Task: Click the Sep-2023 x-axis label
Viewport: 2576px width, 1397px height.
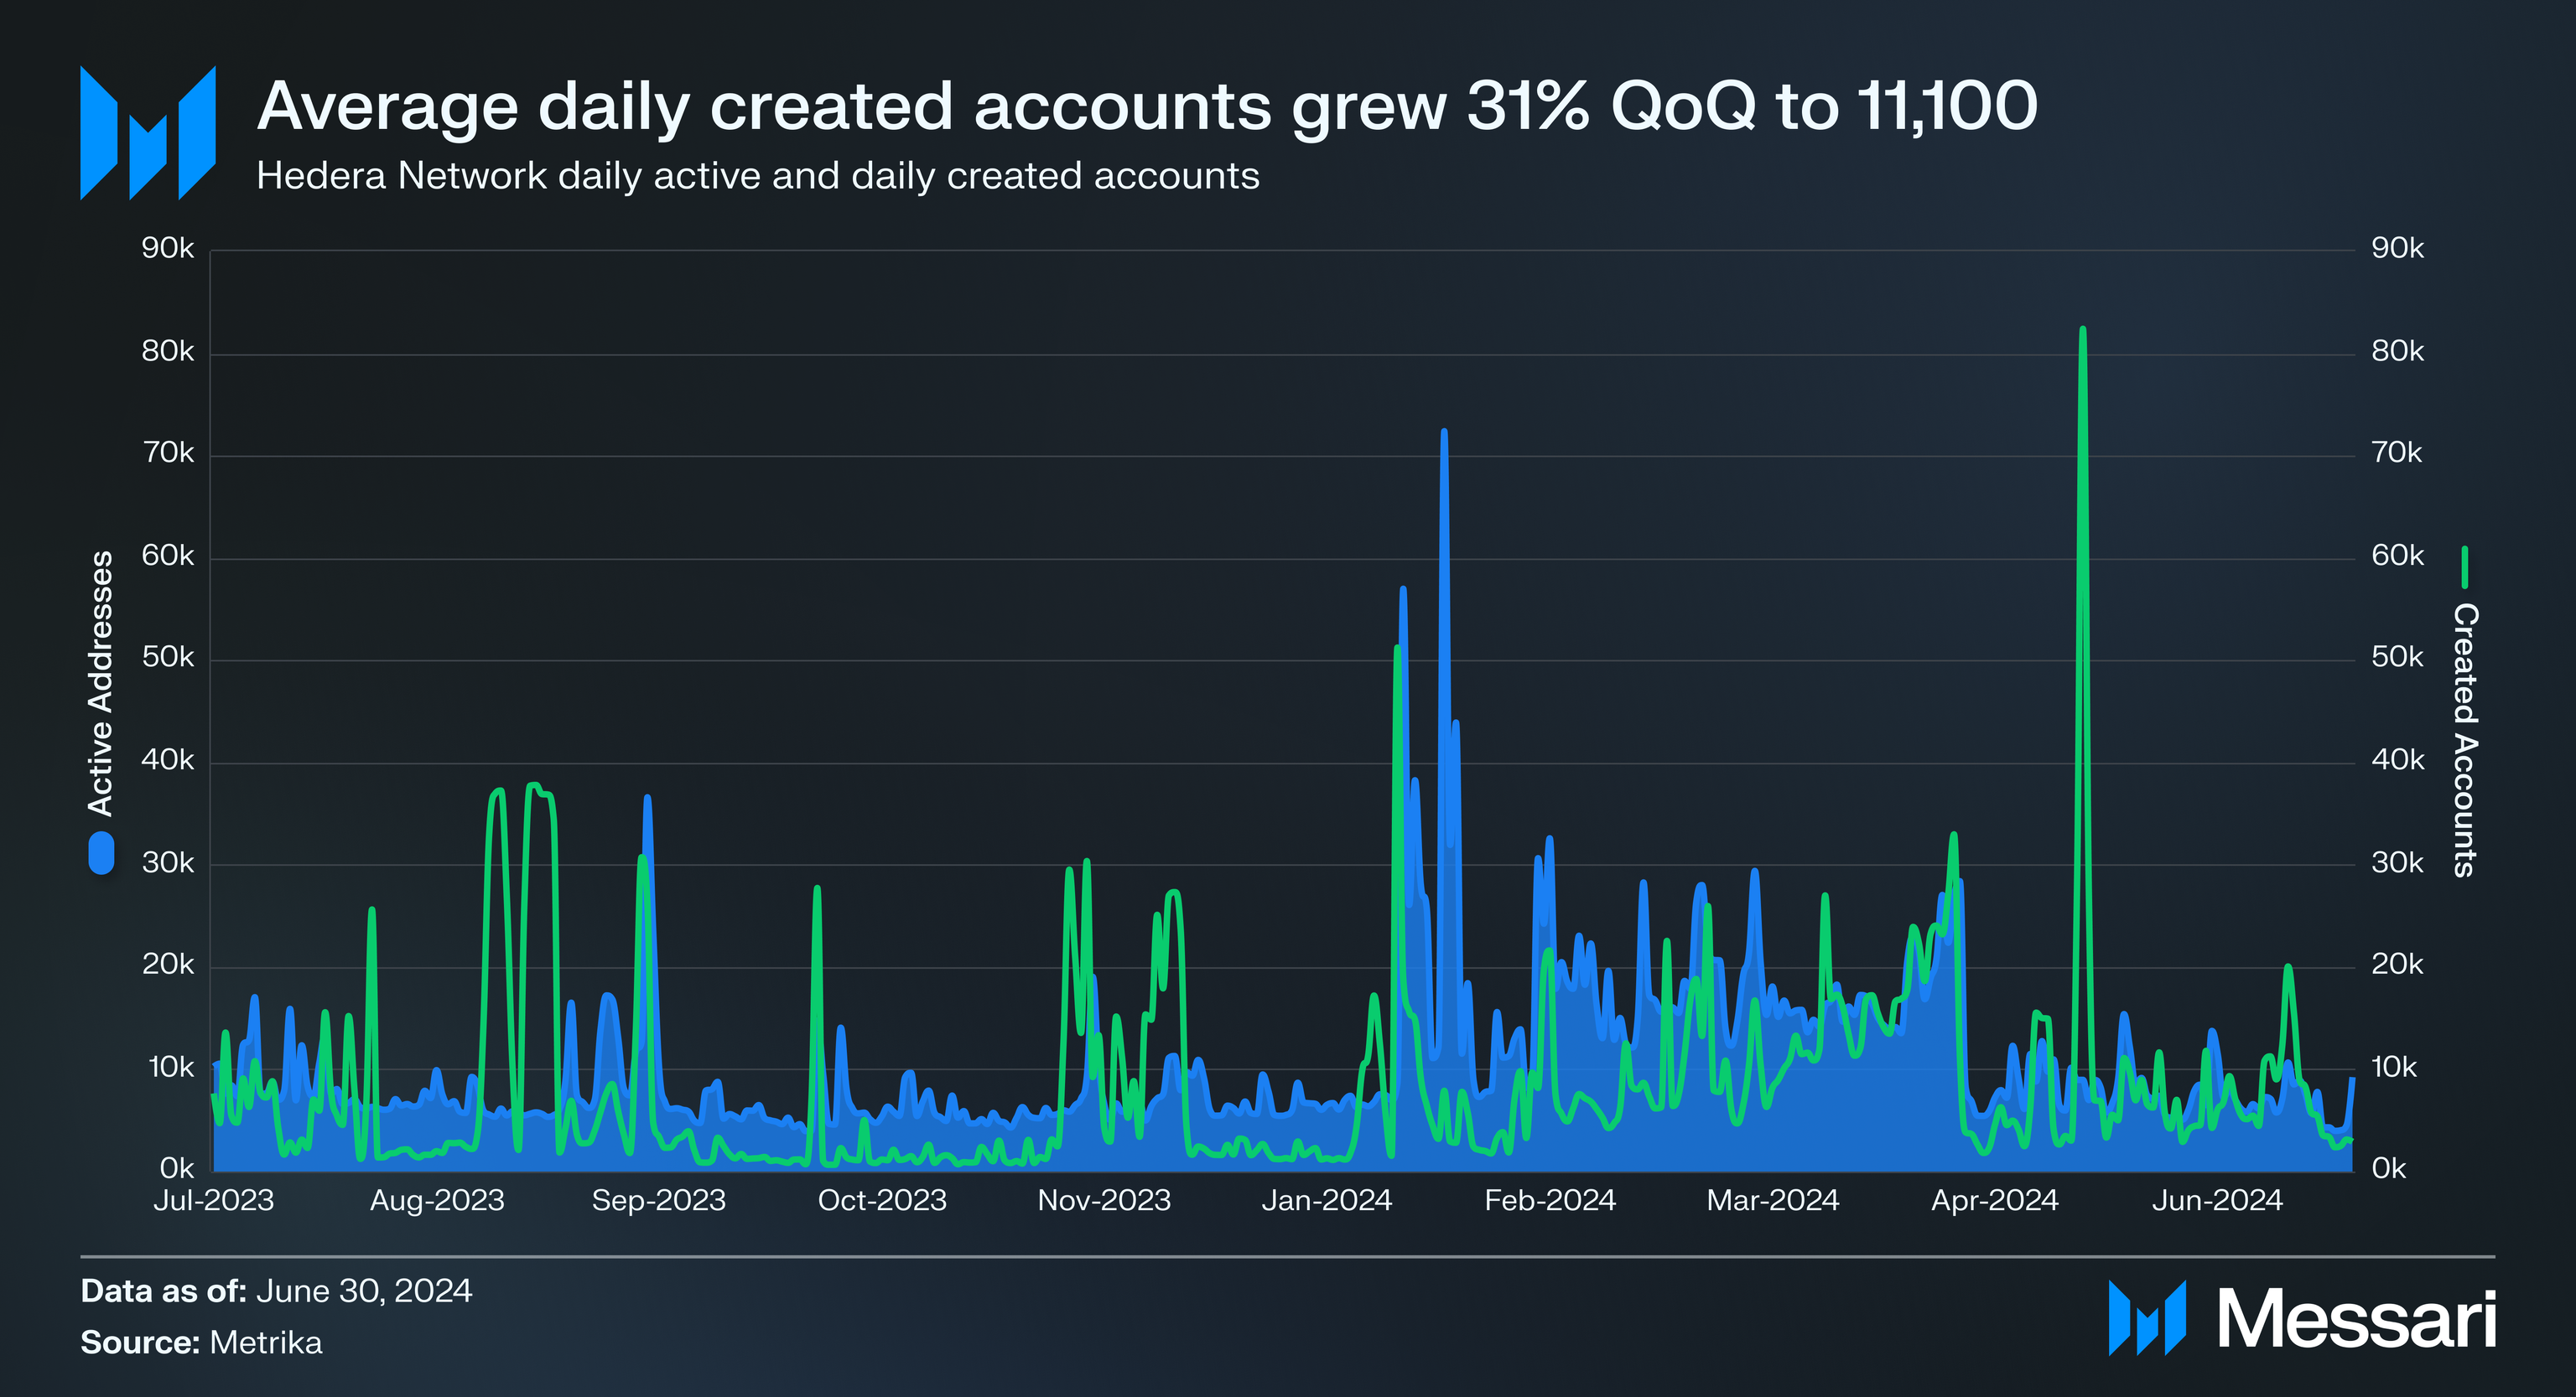Action: (x=658, y=1200)
